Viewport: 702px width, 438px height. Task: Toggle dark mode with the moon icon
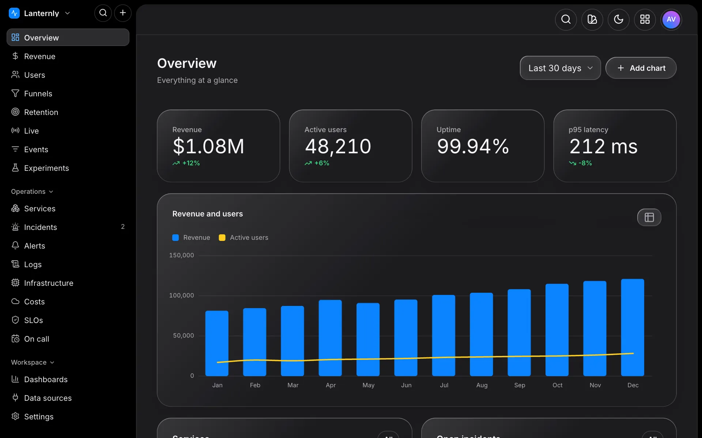(619, 19)
